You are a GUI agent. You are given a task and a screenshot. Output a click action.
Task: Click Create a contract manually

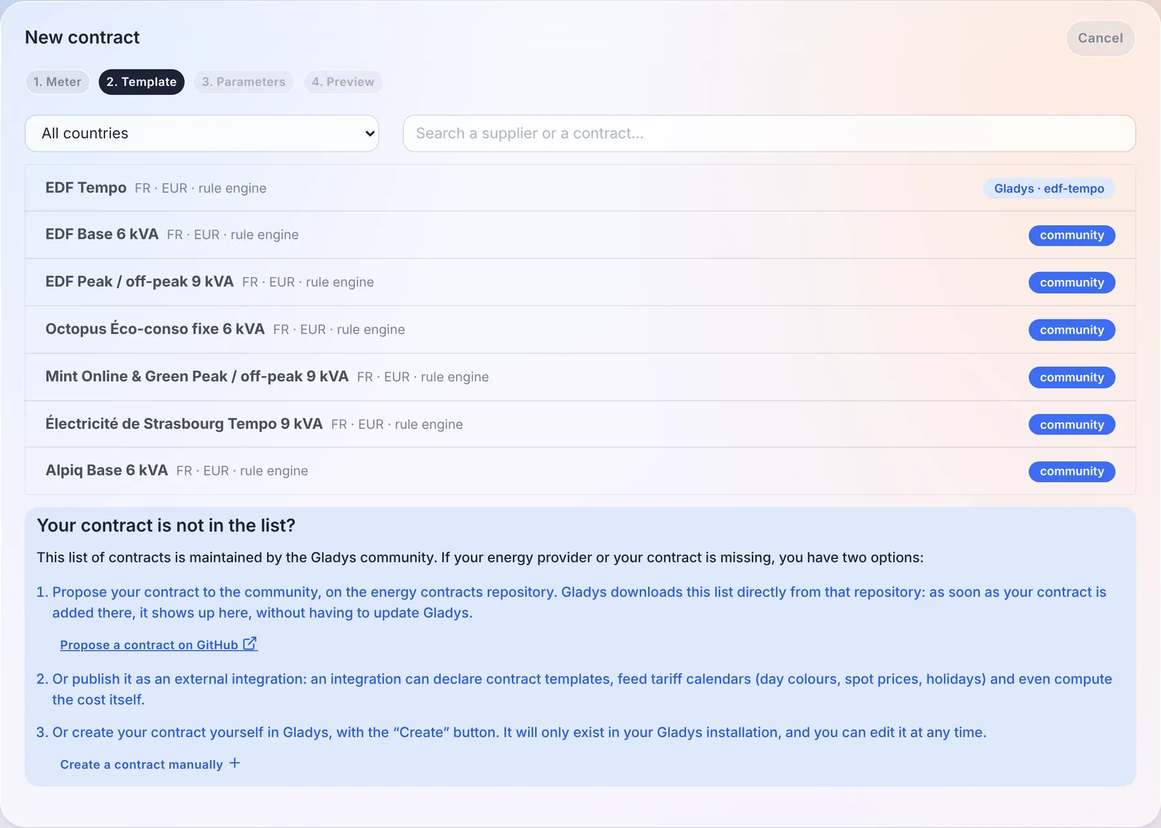(x=150, y=764)
